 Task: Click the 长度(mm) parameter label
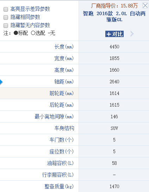pyautogui.click(x=64, y=47)
